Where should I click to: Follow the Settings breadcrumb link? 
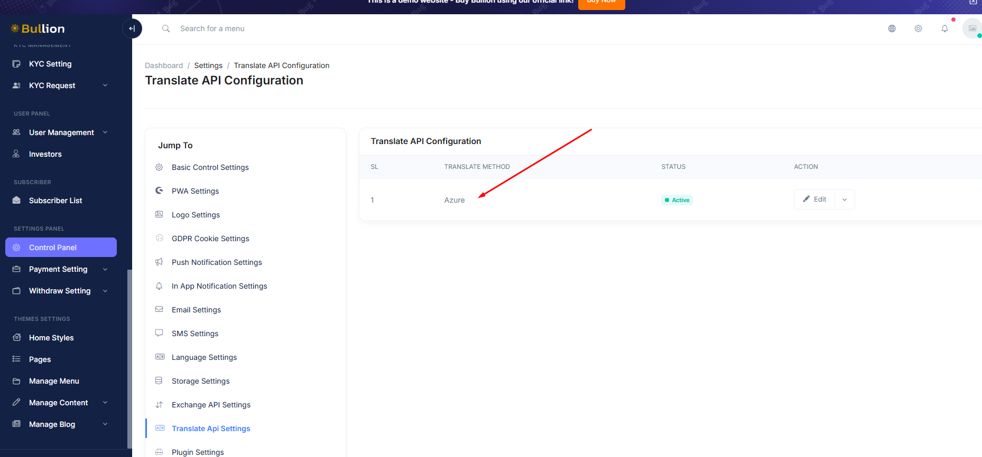click(x=208, y=65)
